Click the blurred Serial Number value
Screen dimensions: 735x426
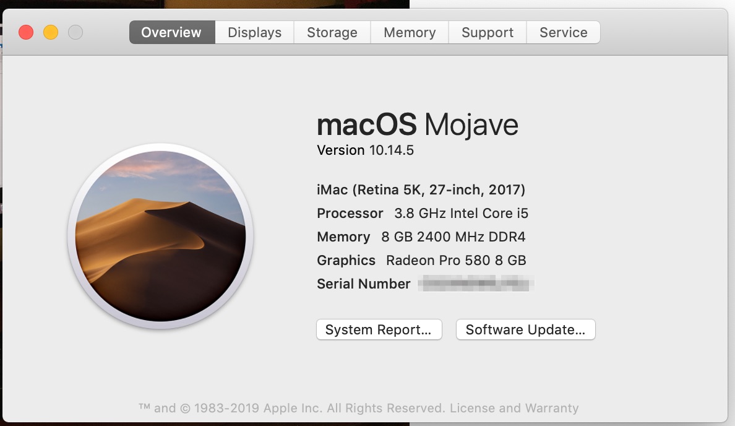[475, 284]
